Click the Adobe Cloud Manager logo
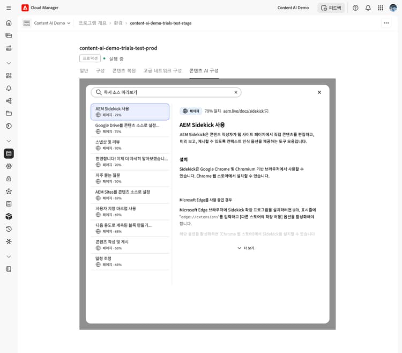The image size is (402, 353). (25, 8)
